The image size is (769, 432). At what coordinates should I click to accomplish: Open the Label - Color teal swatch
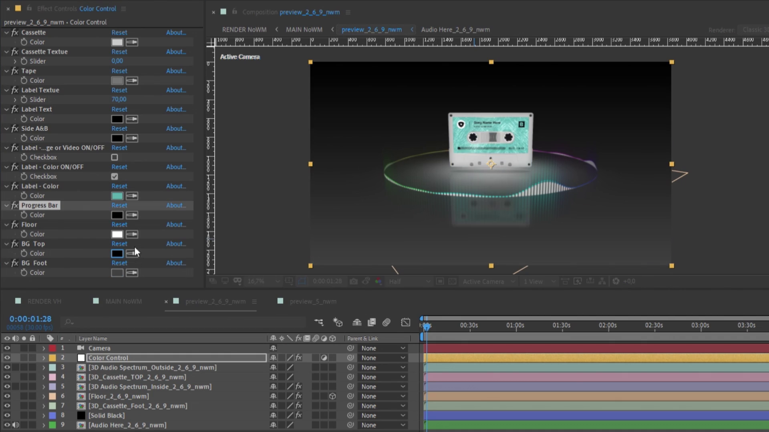[117, 196]
